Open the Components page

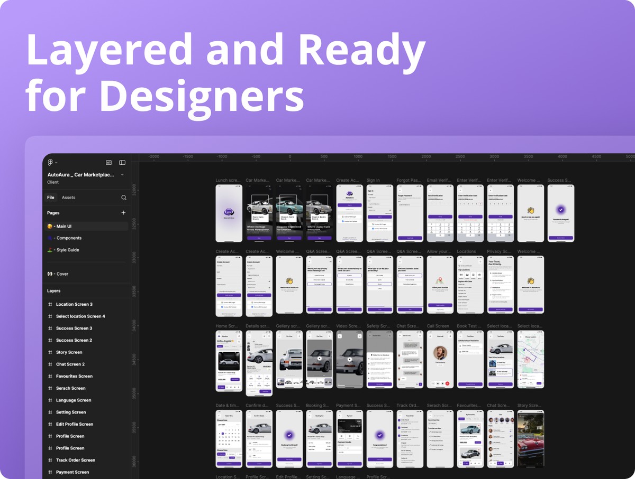(x=68, y=238)
